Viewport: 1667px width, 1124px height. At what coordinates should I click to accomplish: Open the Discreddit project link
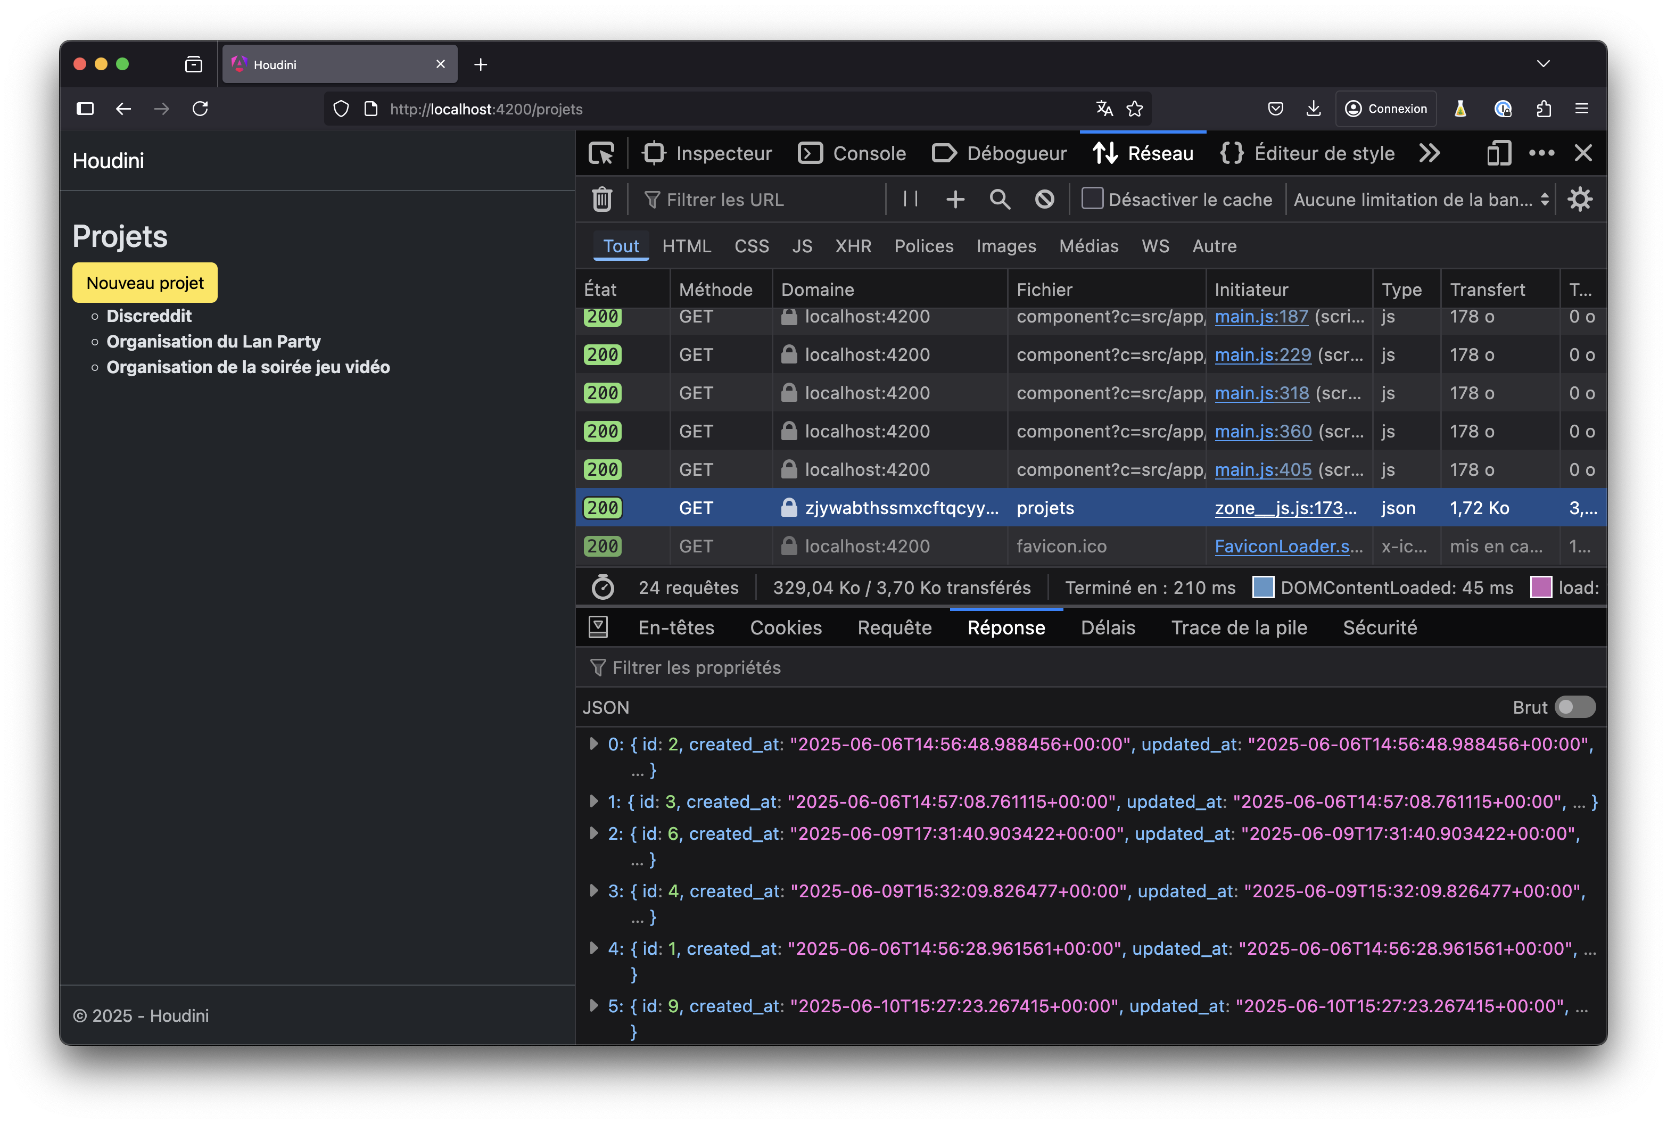coord(149,316)
